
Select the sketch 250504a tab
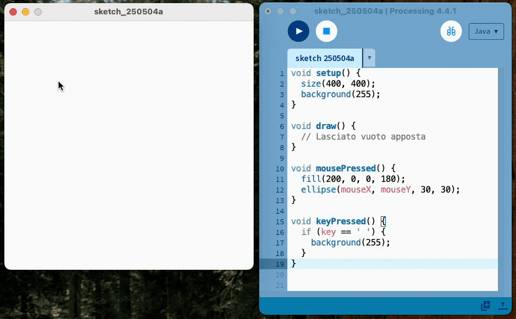[x=324, y=58]
